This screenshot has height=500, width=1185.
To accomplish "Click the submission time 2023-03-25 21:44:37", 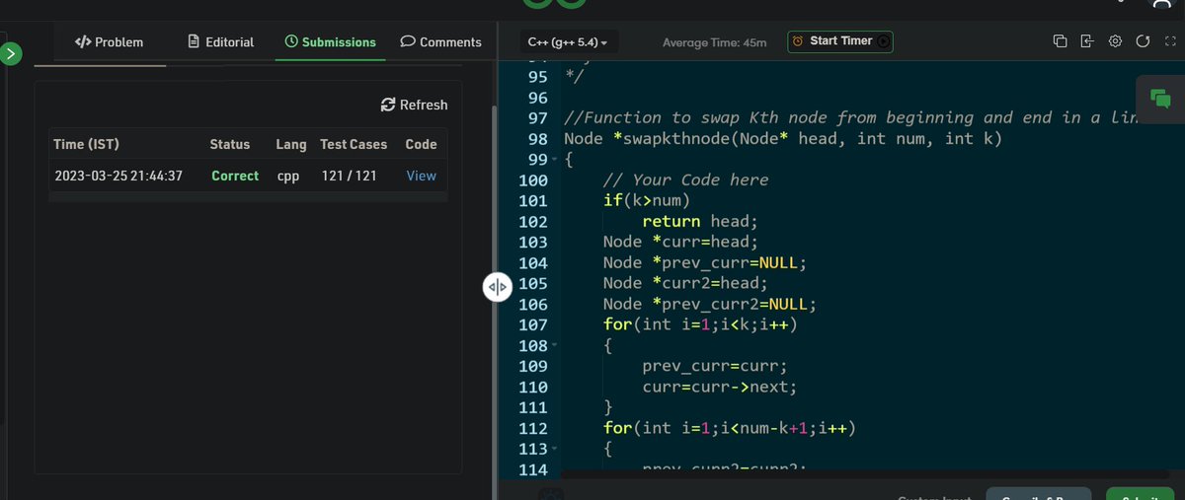I will 118,176.
